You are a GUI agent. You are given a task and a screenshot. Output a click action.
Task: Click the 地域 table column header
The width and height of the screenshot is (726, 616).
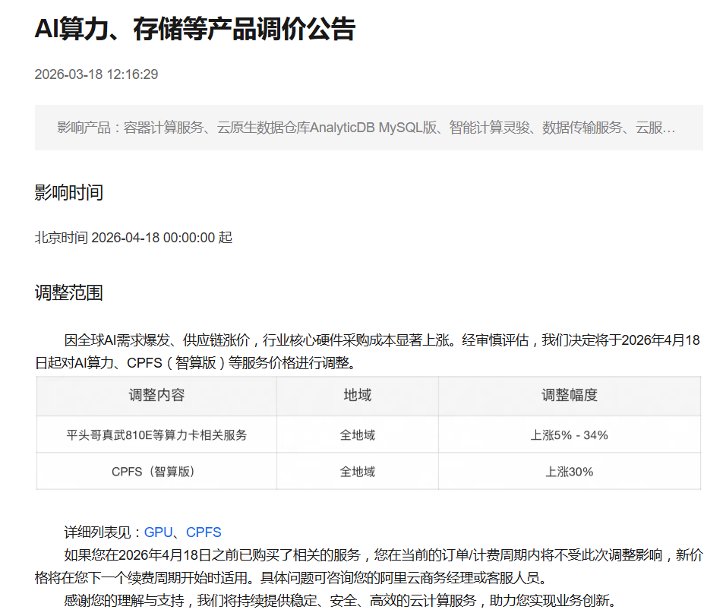click(357, 395)
